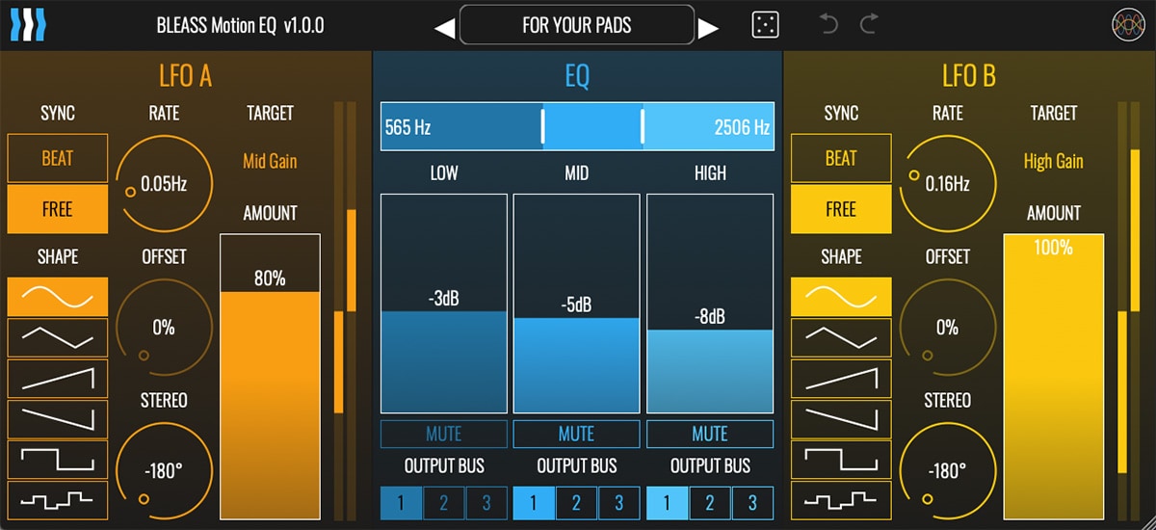Screen dimensions: 1156x530
Task: Select sine shape in LFO A
Action: (x=58, y=297)
